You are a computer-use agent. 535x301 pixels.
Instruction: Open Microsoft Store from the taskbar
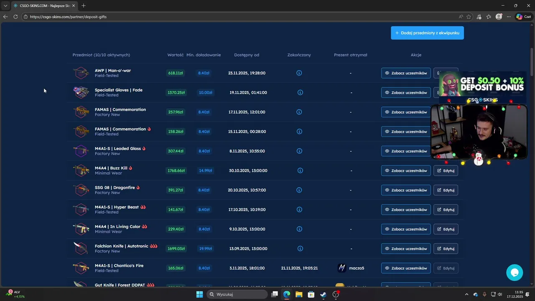pyautogui.click(x=311, y=294)
